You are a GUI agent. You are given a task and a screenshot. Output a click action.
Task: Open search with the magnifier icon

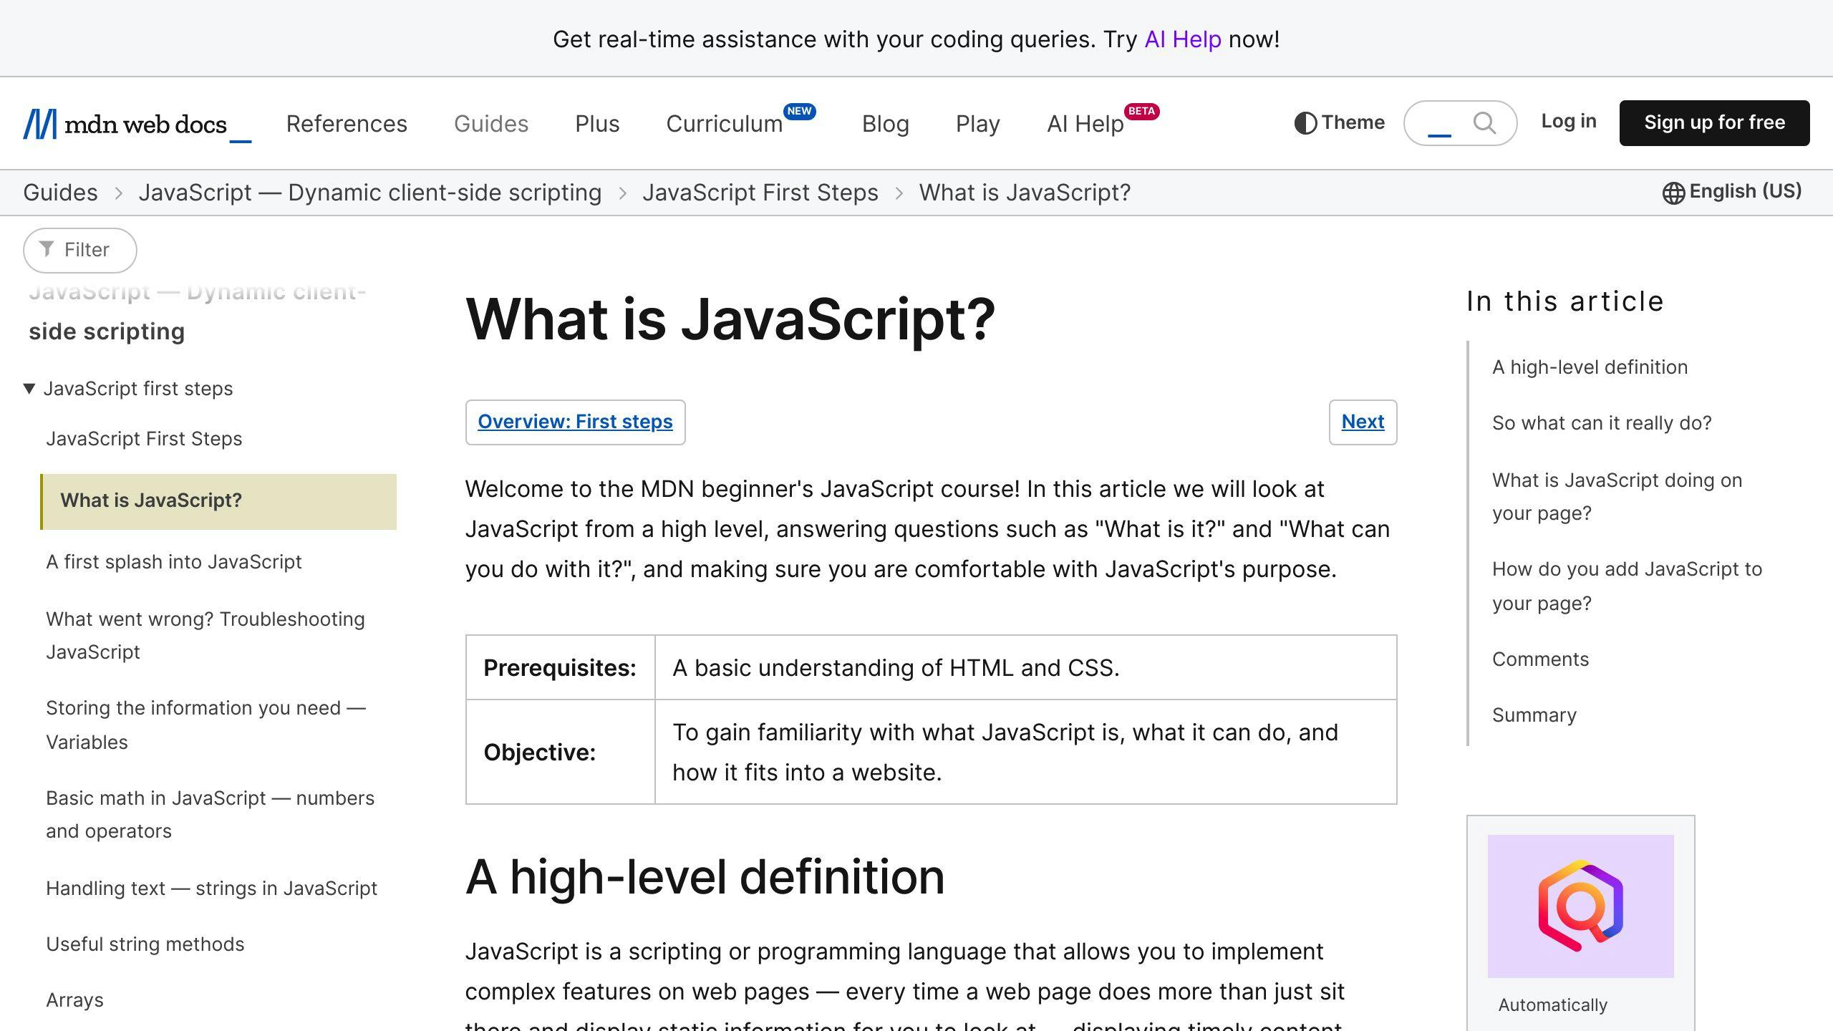(x=1484, y=122)
